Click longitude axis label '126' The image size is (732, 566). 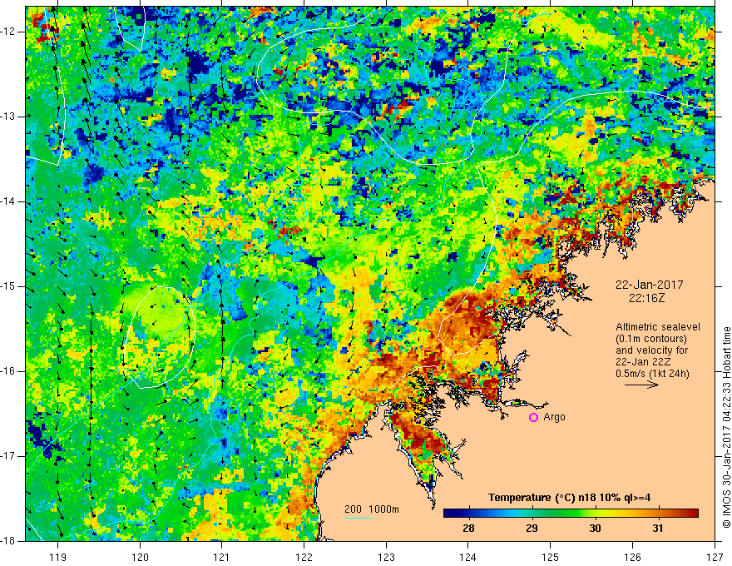pos(632,557)
